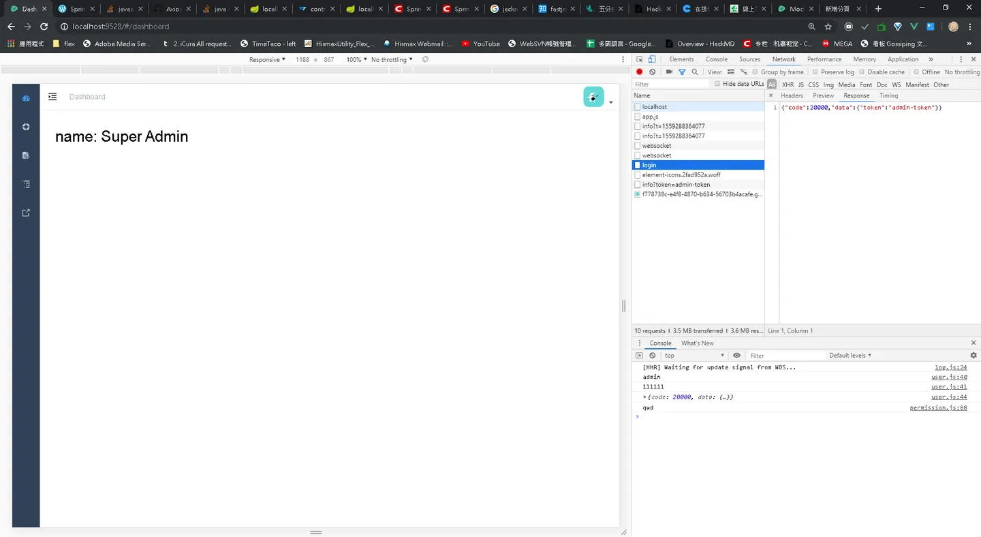The height and width of the screenshot is (537, 981).
Task: Open the console settings gear icon
Action: tap(974, 355)
